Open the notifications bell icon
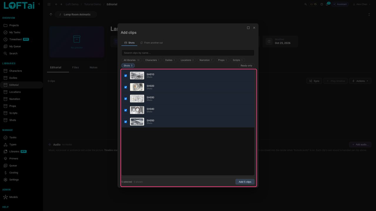This screenshot has width=376, height=211. click(327, 4)
